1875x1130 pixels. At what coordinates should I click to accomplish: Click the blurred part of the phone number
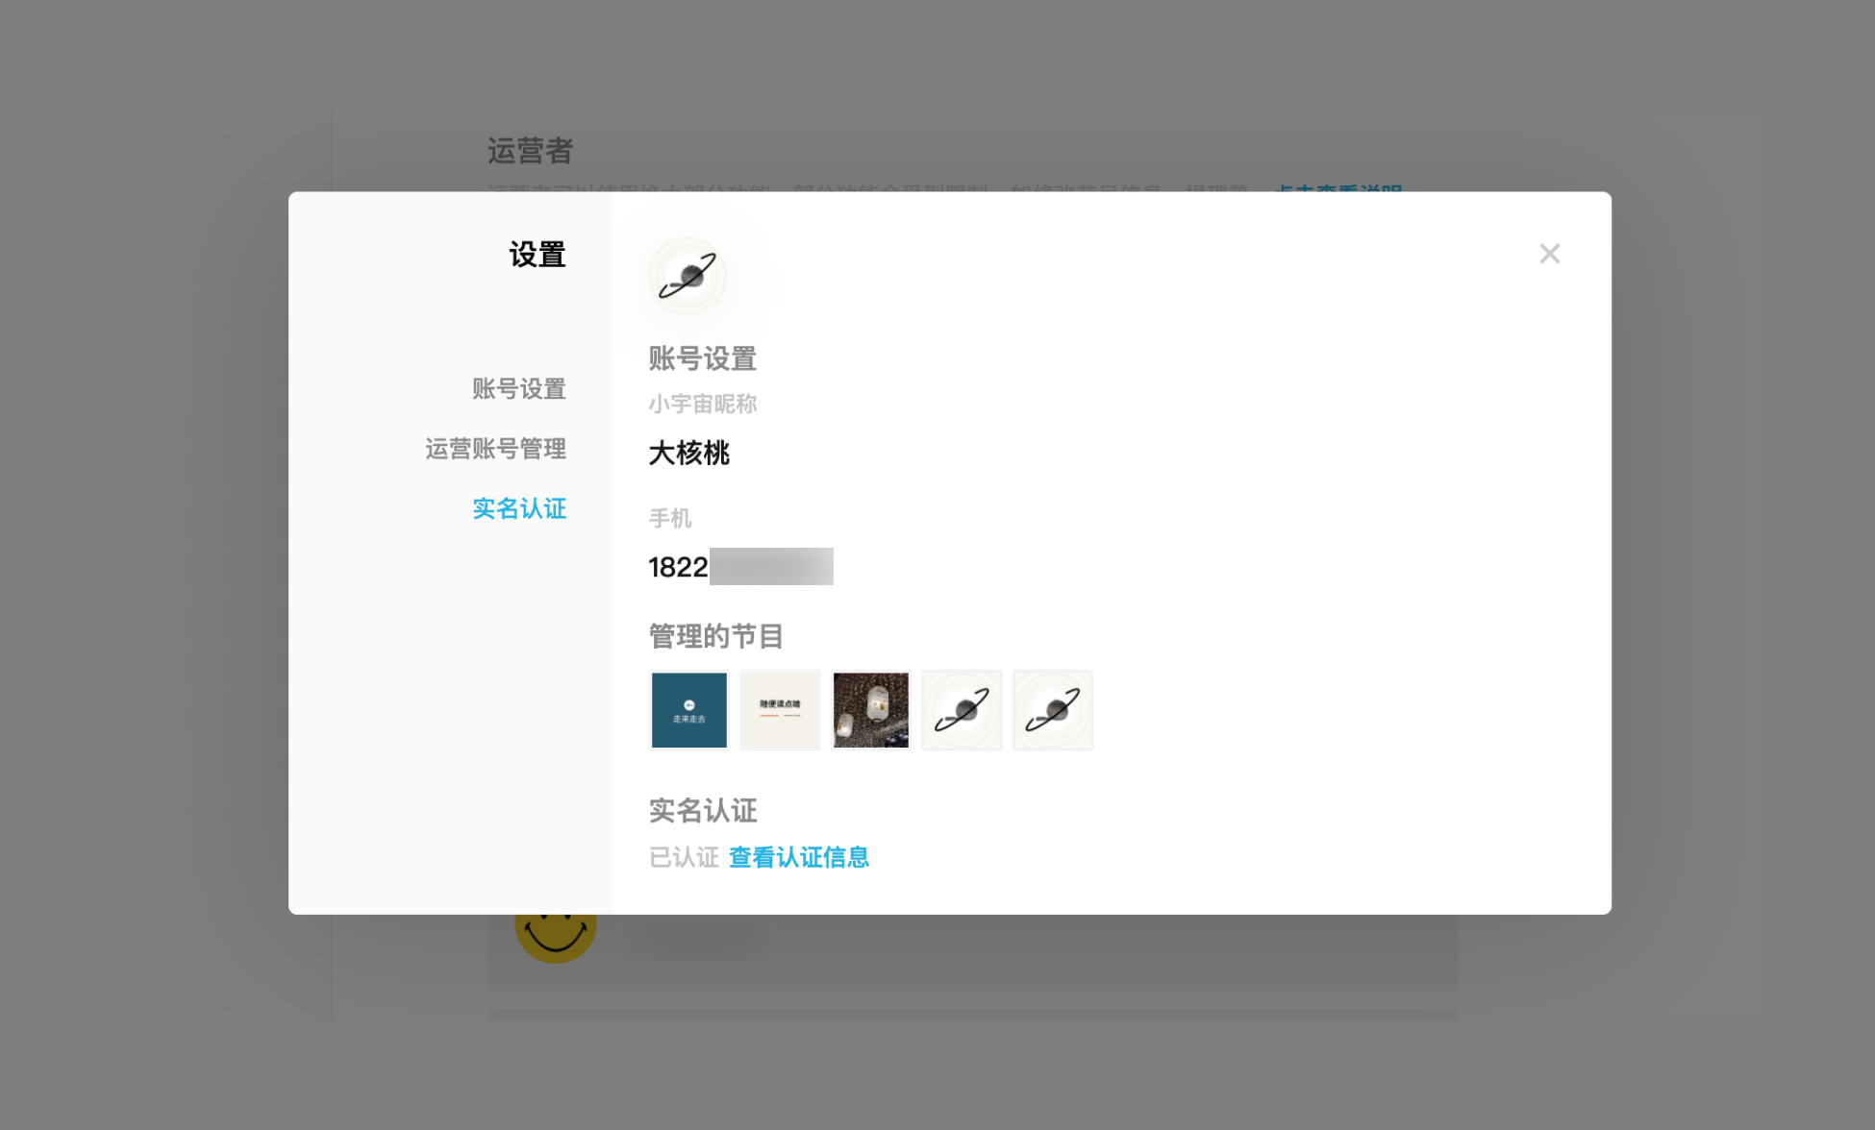771,566
